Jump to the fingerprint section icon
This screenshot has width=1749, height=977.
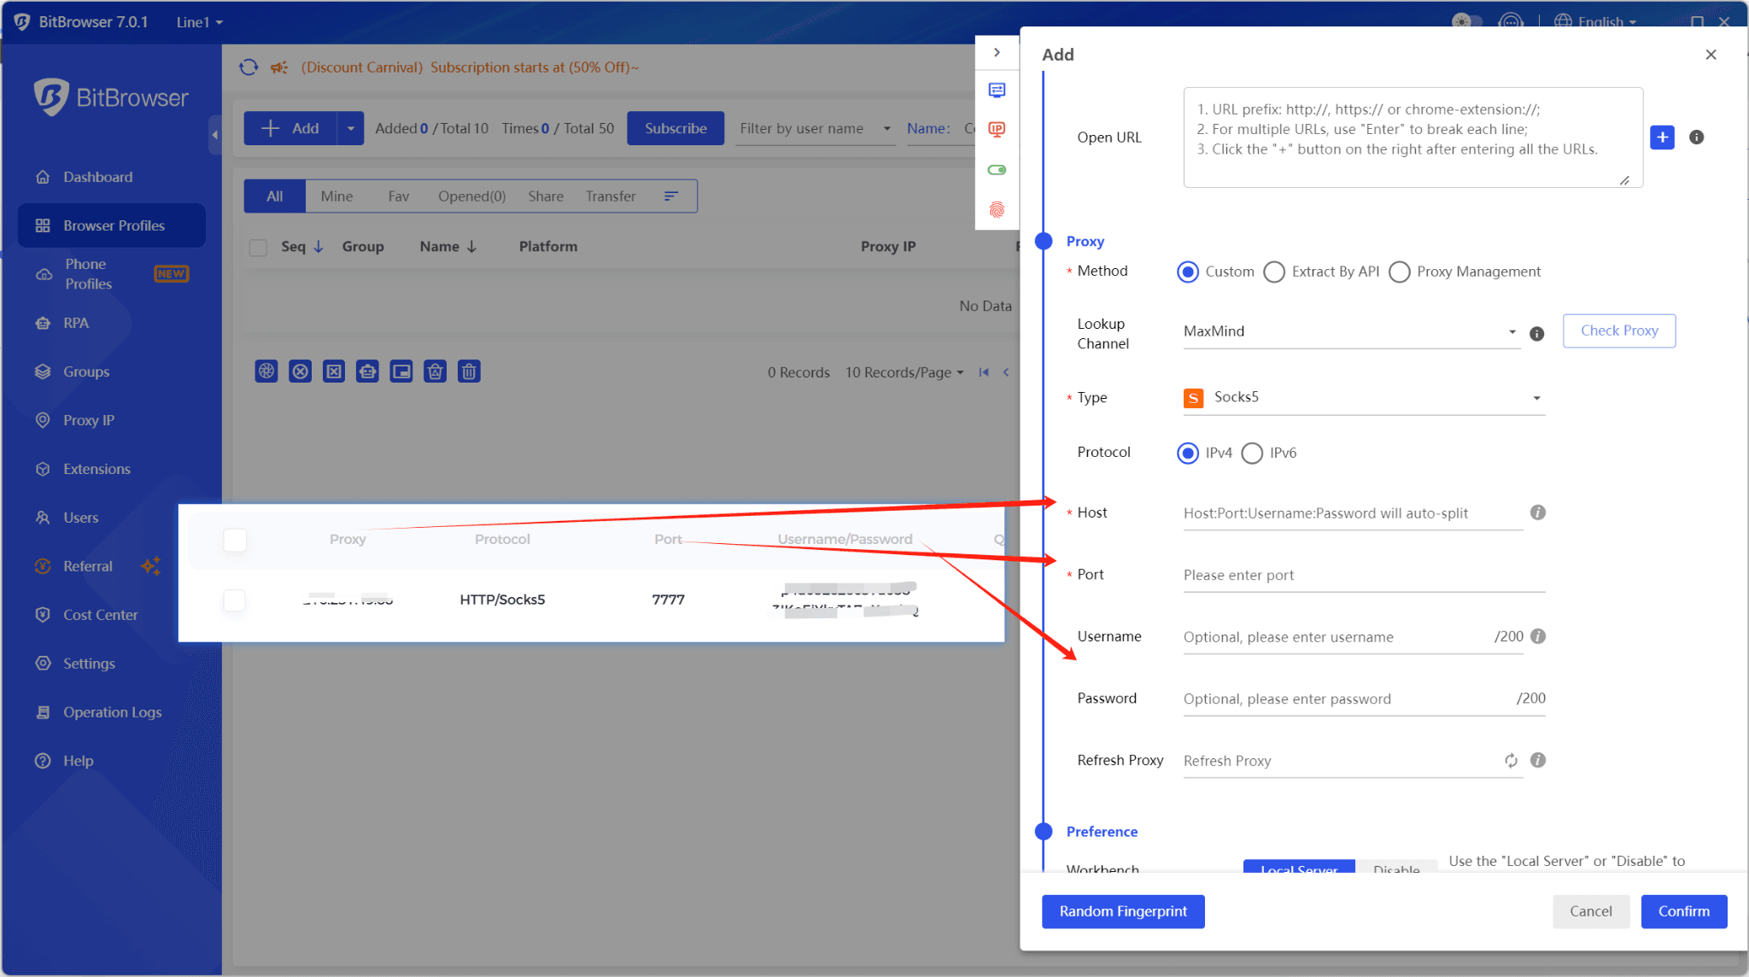point(997,209)
